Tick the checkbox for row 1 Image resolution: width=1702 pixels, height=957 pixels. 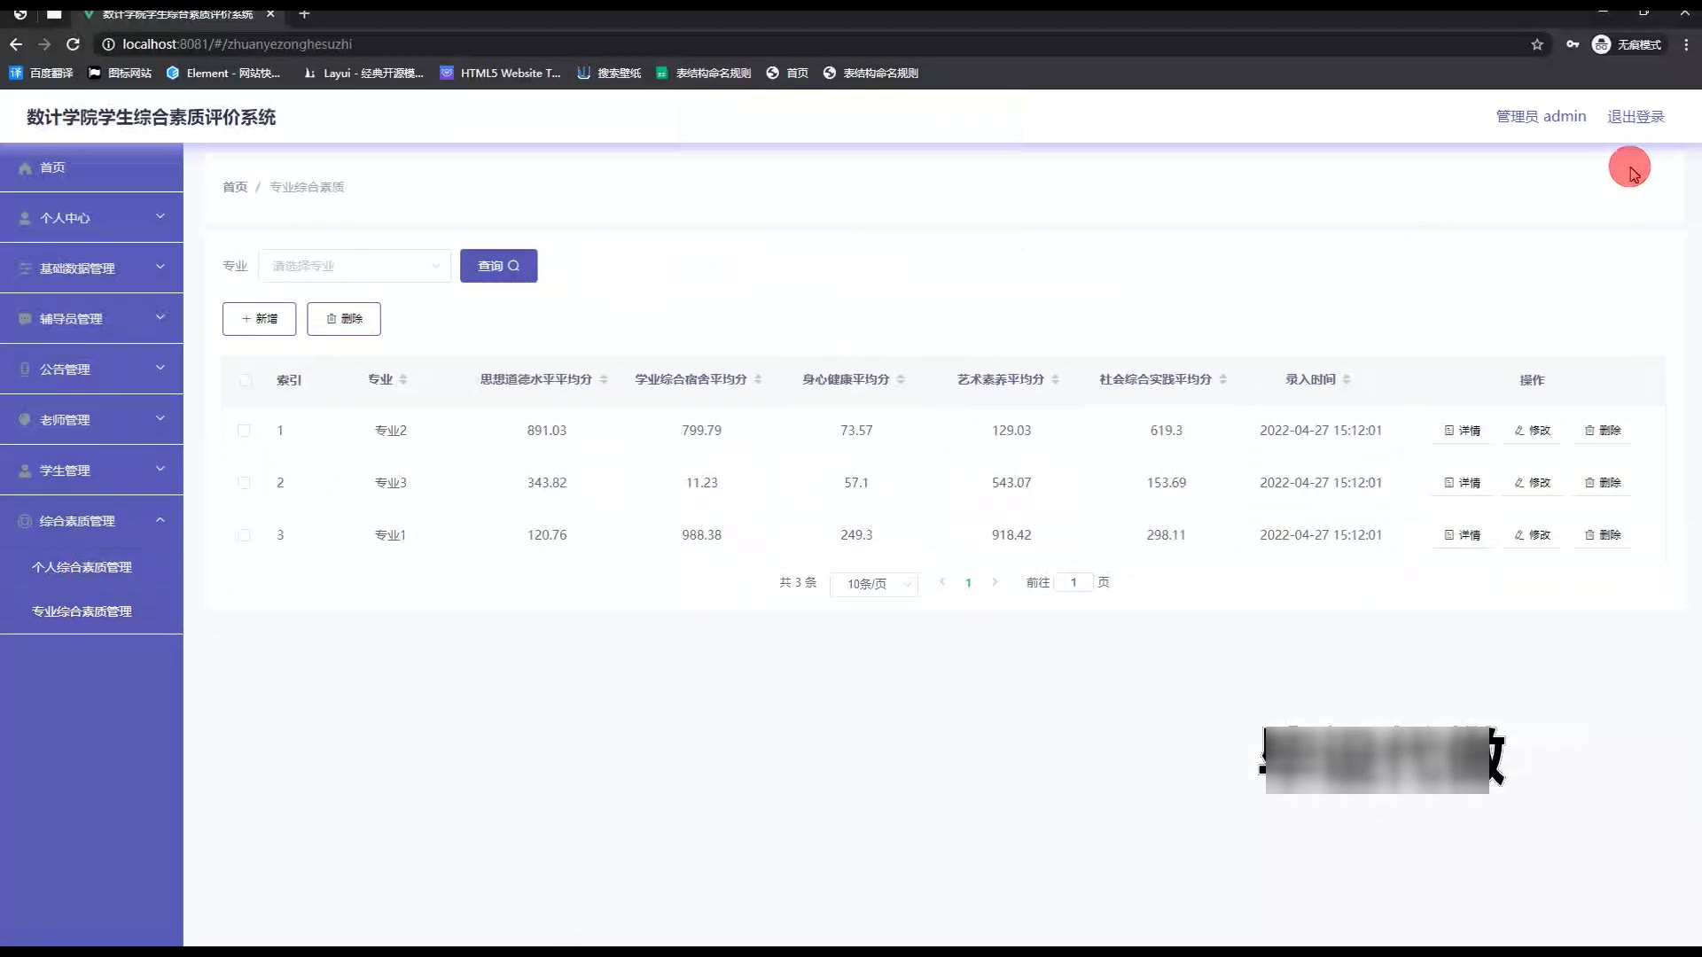click(x=244, y=431)
